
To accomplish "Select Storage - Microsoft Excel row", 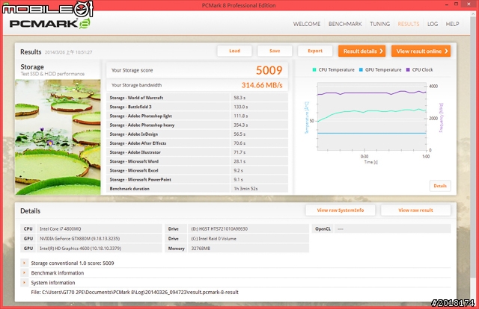I will (197, 171).
